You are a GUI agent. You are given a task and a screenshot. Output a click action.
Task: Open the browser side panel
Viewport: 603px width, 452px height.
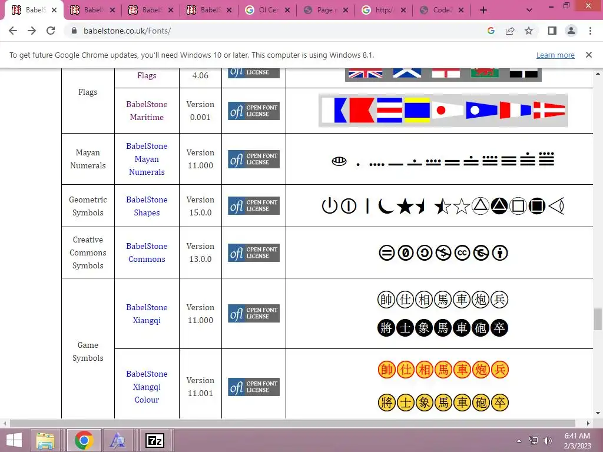(x=552, y=31)
